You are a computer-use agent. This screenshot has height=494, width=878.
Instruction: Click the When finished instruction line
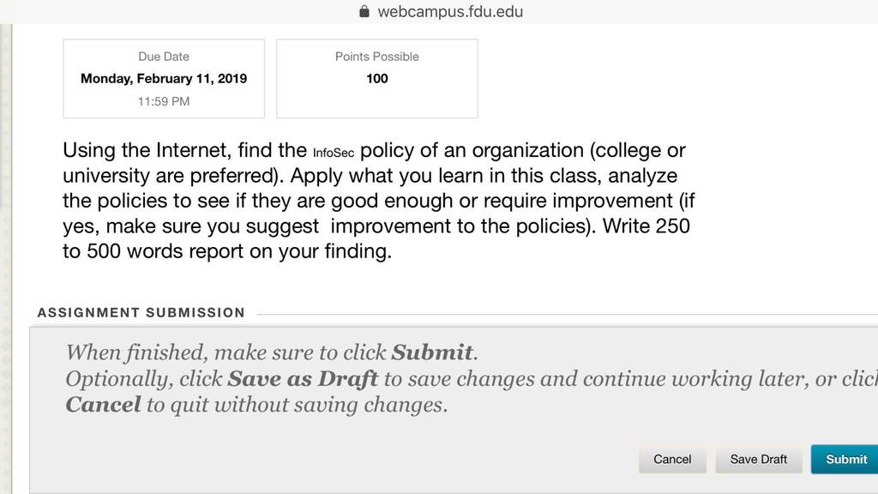point(272,352)
